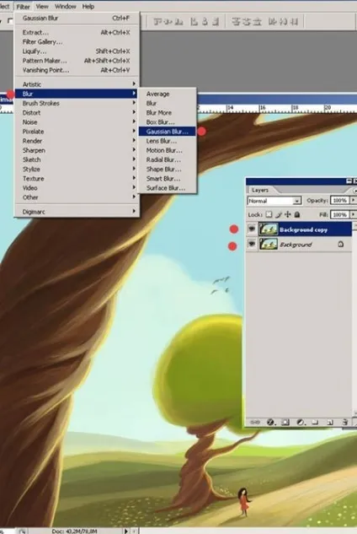Viewport: 357px width, 534px height.
Task: Open the Window menu
Action: pyautogui.click(x=66, y=7)
